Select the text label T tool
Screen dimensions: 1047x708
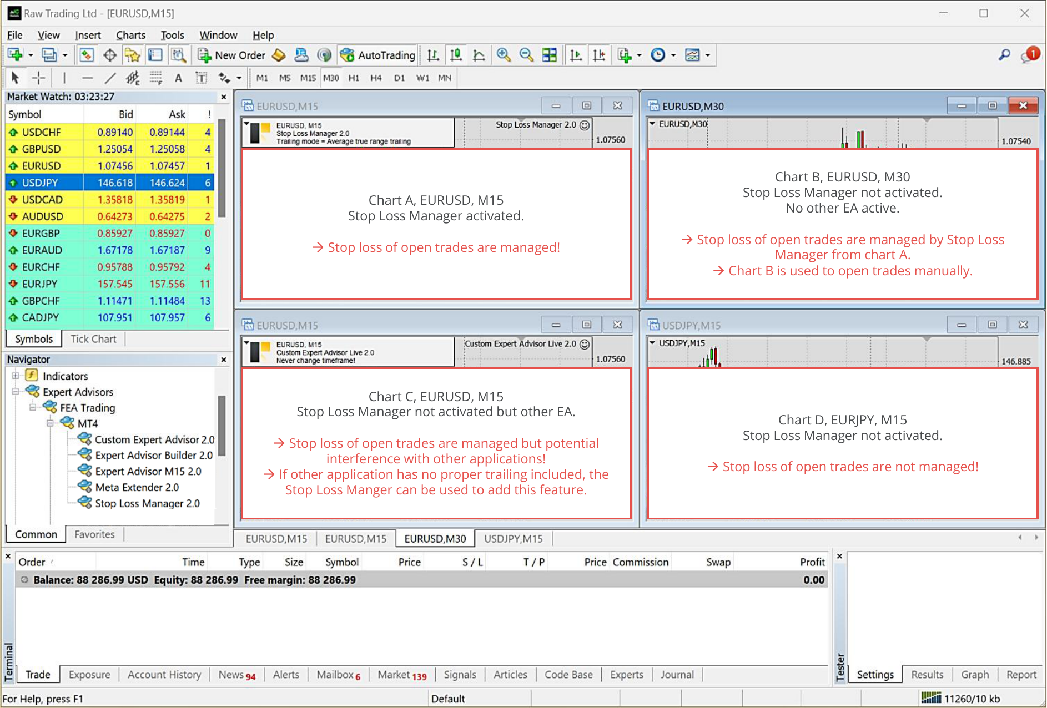point(201,78)
